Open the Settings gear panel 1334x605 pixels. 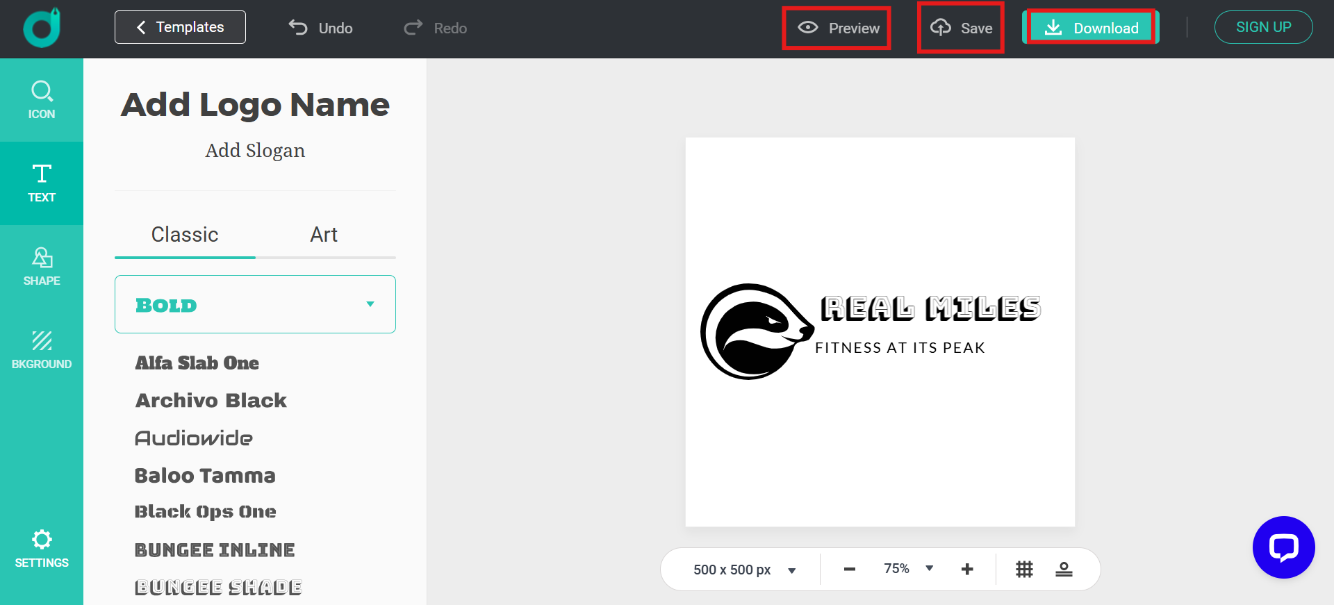[x=42, y=549]
